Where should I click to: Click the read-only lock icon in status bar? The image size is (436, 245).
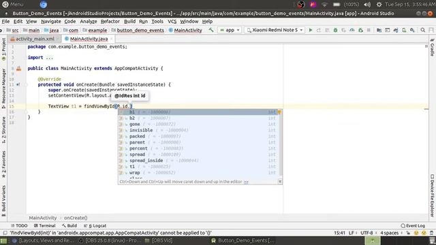coord(408,233)
